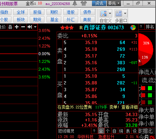
Task: Click the 自定义 layout edit icon
Action: point(103,13)
